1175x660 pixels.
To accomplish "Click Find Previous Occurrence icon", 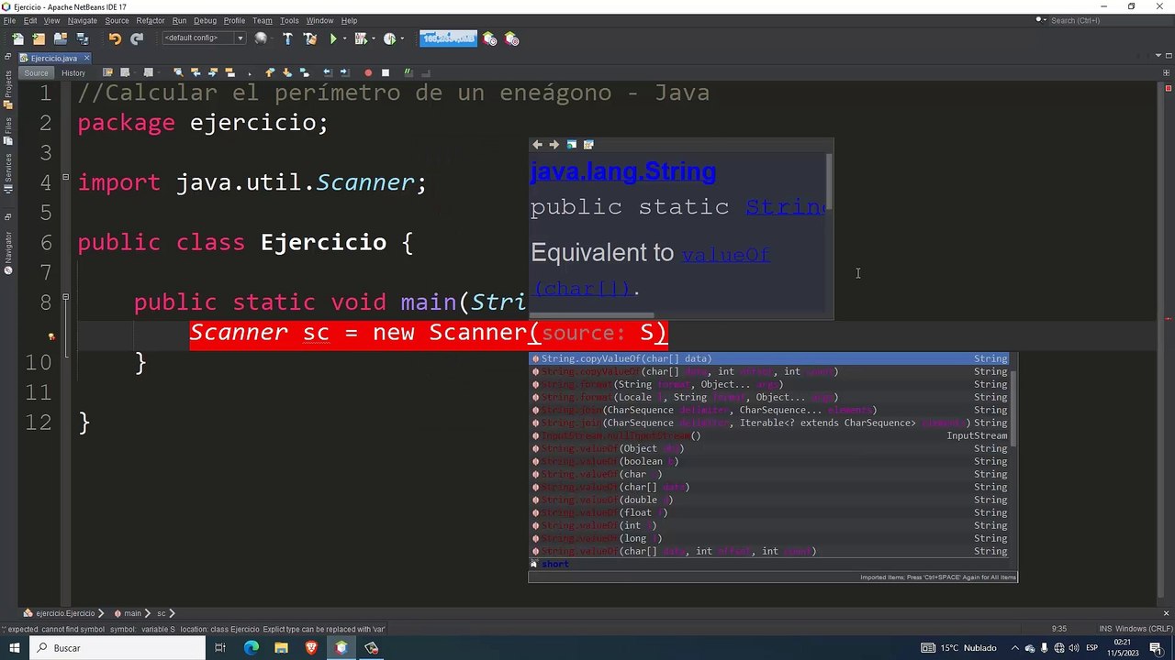I will pyautogui.click(x=196, y=72).
